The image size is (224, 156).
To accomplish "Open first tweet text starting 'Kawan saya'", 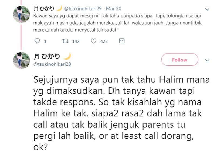I will [x=118, y=23].
